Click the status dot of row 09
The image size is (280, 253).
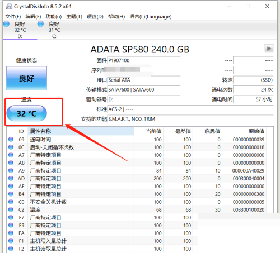(11, 139)
